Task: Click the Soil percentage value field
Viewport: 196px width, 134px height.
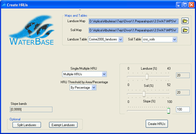Action: pyautogui.click(x=183, y=93)
